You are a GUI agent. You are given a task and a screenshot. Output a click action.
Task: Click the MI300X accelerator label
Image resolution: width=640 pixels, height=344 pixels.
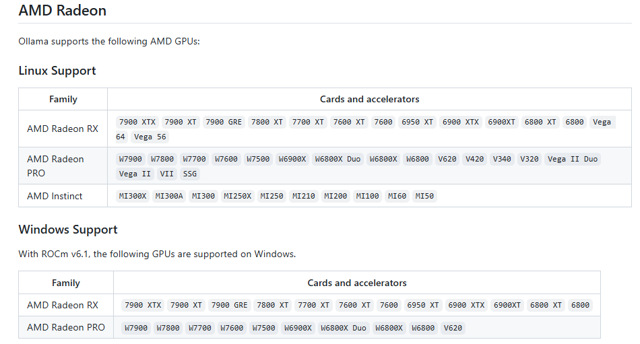[x=133, y=196]
